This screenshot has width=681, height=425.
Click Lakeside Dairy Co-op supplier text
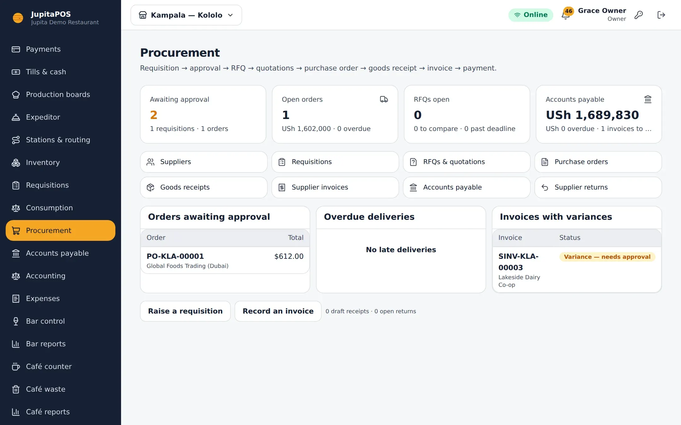519,281
